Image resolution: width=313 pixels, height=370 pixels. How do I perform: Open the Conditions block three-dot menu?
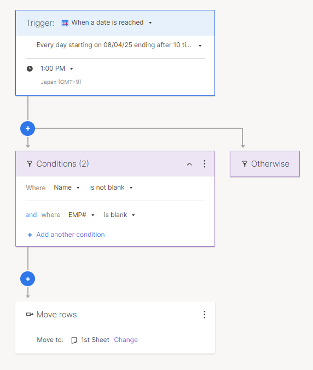click(x=205, y=164)
